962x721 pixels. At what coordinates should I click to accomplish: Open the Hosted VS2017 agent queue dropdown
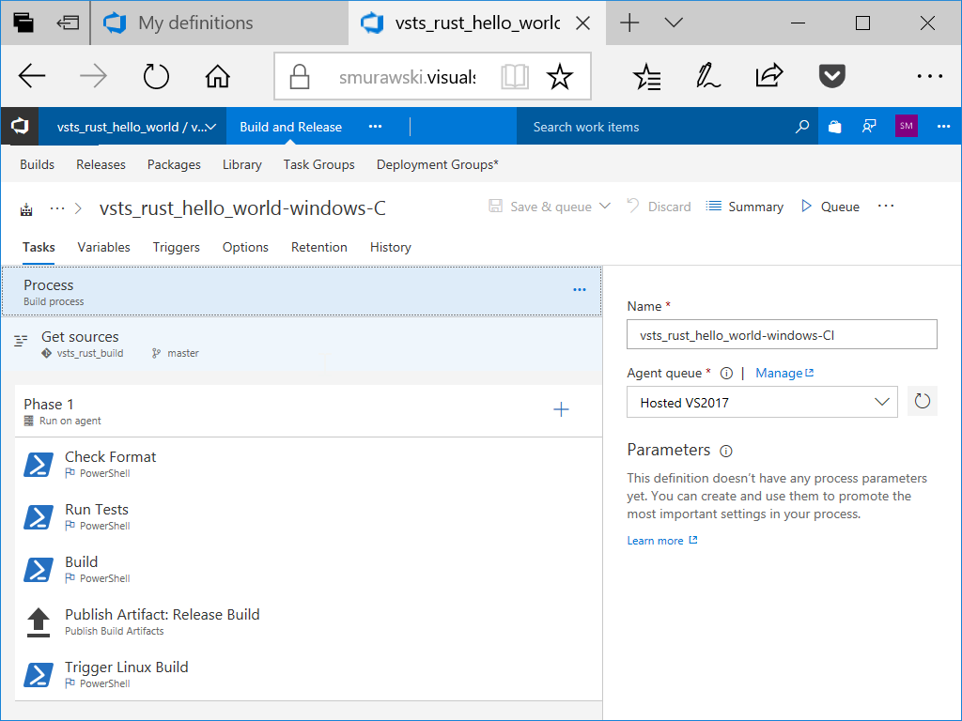762,402
